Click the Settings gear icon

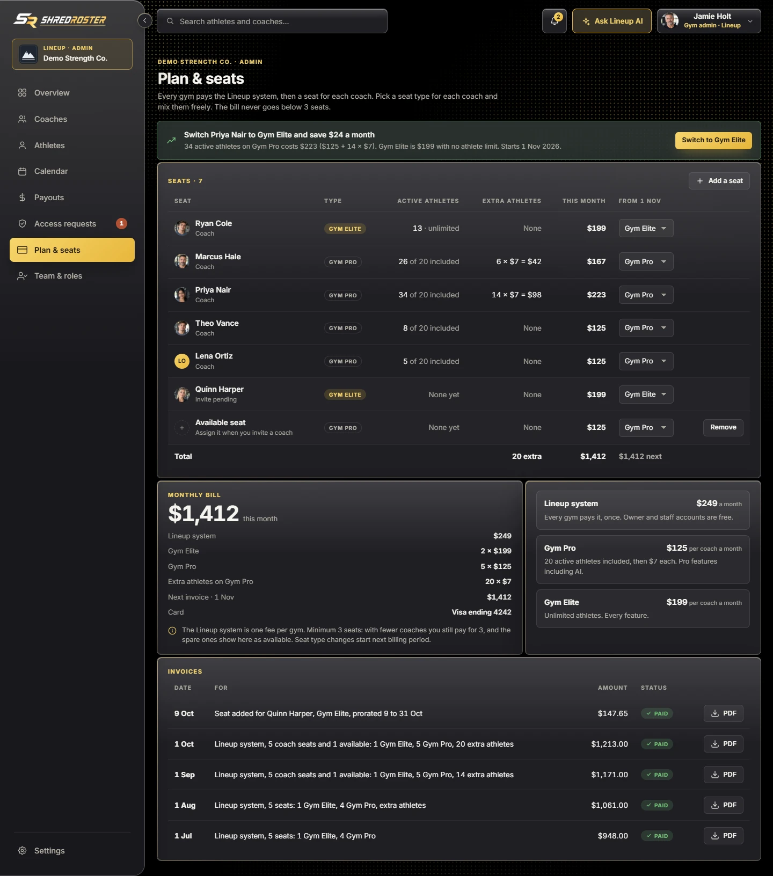pos(22,851)
